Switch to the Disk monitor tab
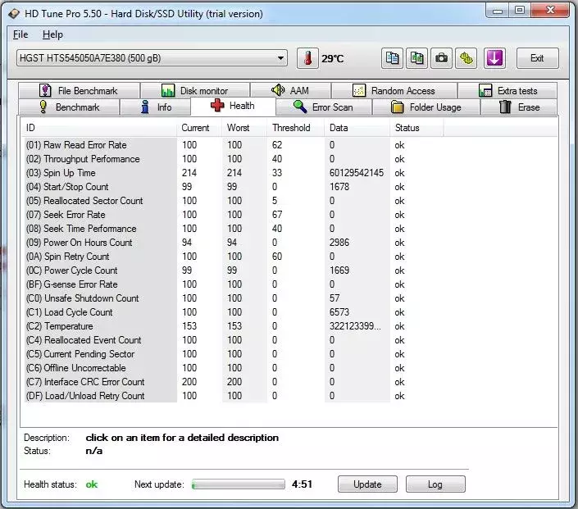 (x=195, y=90)
